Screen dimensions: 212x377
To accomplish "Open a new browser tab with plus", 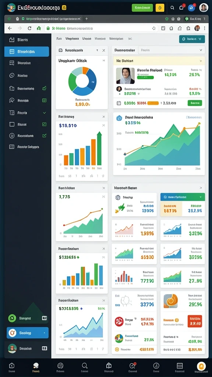I will pyautogui.click(x=86, y=18).
